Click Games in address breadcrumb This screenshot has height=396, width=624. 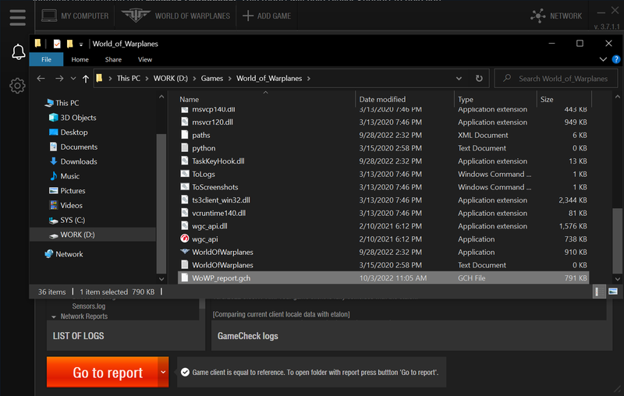pos(212,78)
